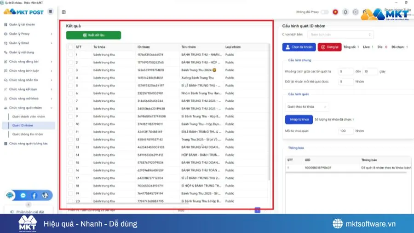
Task: Click the Chức năng quét nhóm icon
Action: point(6,108)
